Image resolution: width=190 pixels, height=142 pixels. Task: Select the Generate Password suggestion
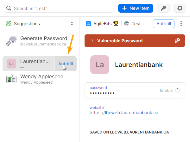pyautogui.click(x=43, y=41)
